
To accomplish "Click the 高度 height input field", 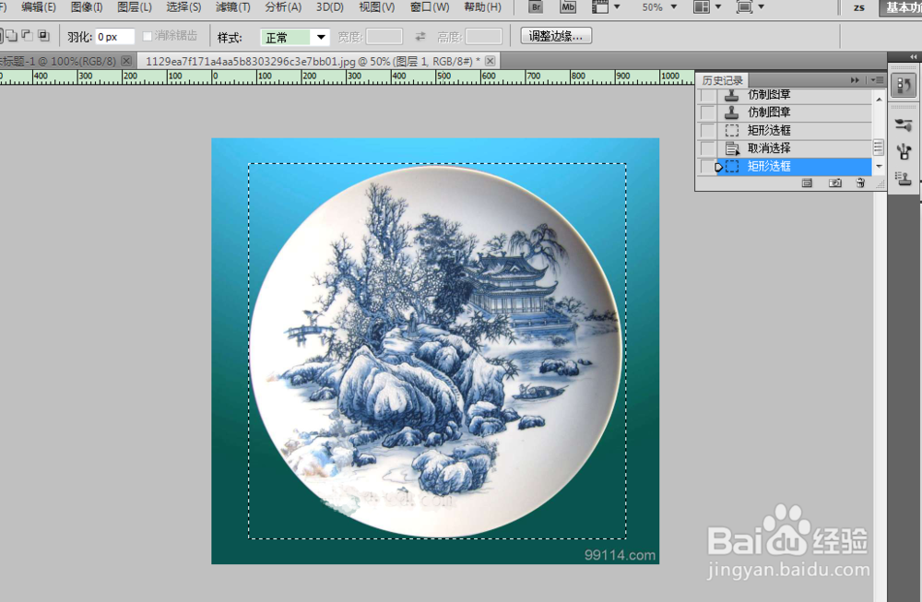I will coord(483,37).
